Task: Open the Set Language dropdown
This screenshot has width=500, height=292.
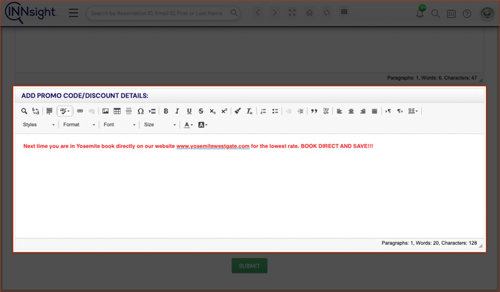Action: coord(413,111)
